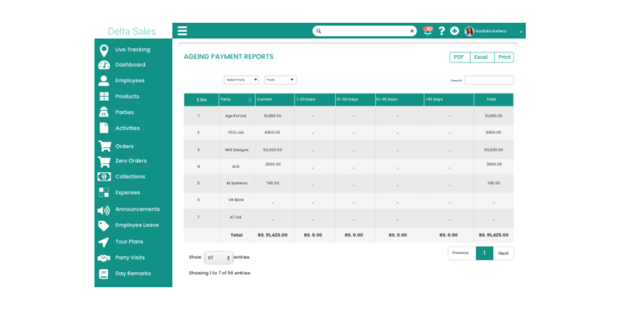The image size is (620, 310).
Task: Select the M Systems party cell
Action: (x=237, y=183)
